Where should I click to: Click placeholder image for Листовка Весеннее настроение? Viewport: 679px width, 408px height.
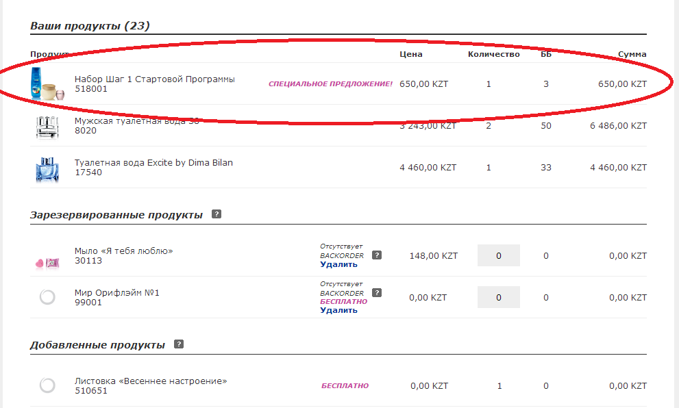pyautogui.click(x=47, y=385)
